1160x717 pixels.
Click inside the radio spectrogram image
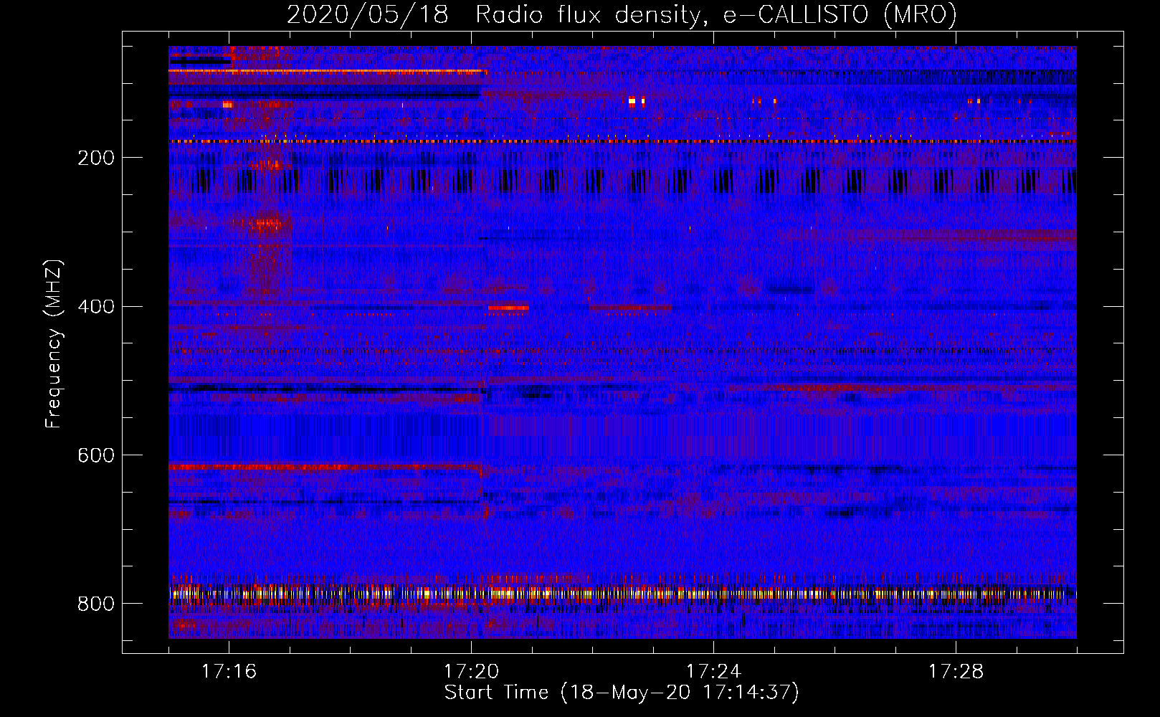click(622, 342)
